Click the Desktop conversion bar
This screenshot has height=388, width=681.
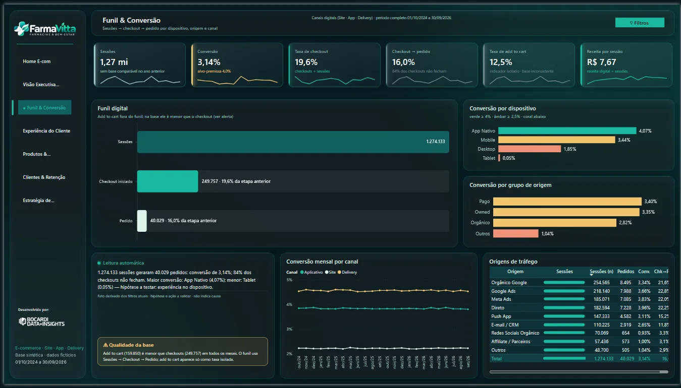click(x=530, y=149)
